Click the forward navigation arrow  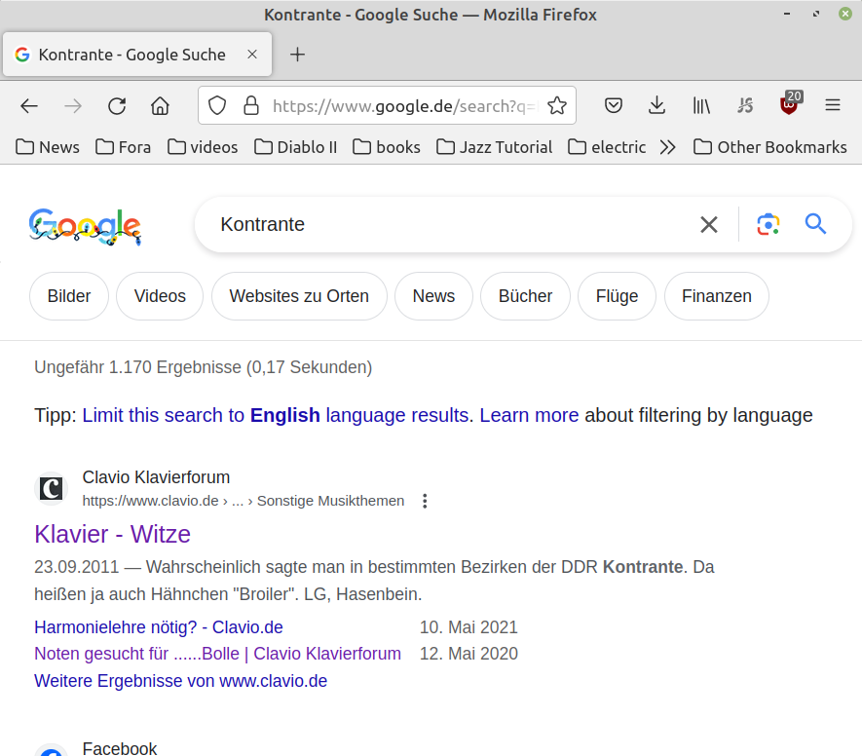pos(73,105)
